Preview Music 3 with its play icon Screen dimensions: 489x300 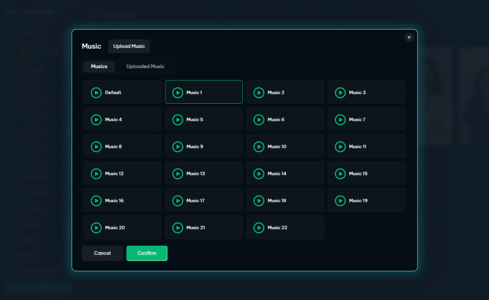pyautogui.click(x=340, y=93)
